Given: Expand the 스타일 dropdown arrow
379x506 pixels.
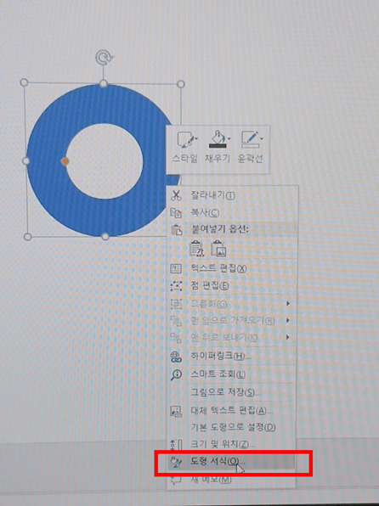Looking at the screenshot, I should coord(196,138).
